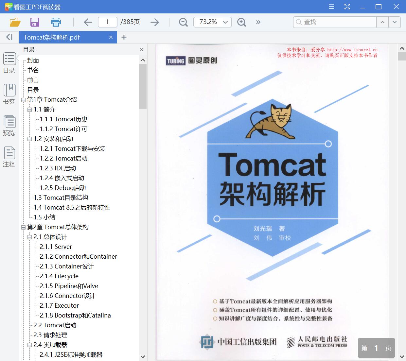Open 2.1.7 Executor section

pyautogui.click(x=59, y=306)
